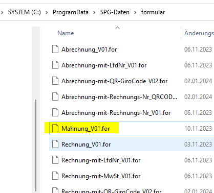Click the navigation pane vertical scrollbar
The height and width of the screenshot is (193, 214).
[x=36, y=146]
